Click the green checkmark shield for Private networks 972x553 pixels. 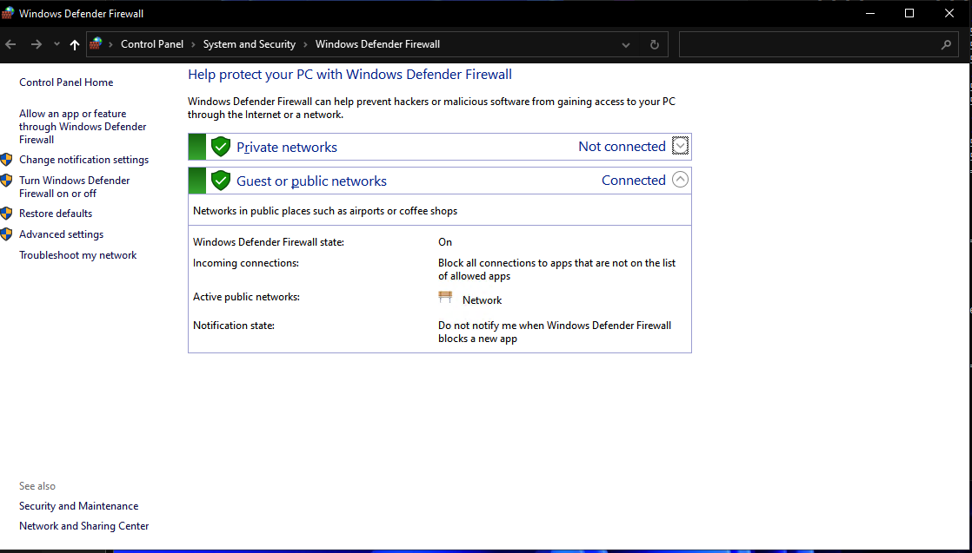tap(220, 146)
